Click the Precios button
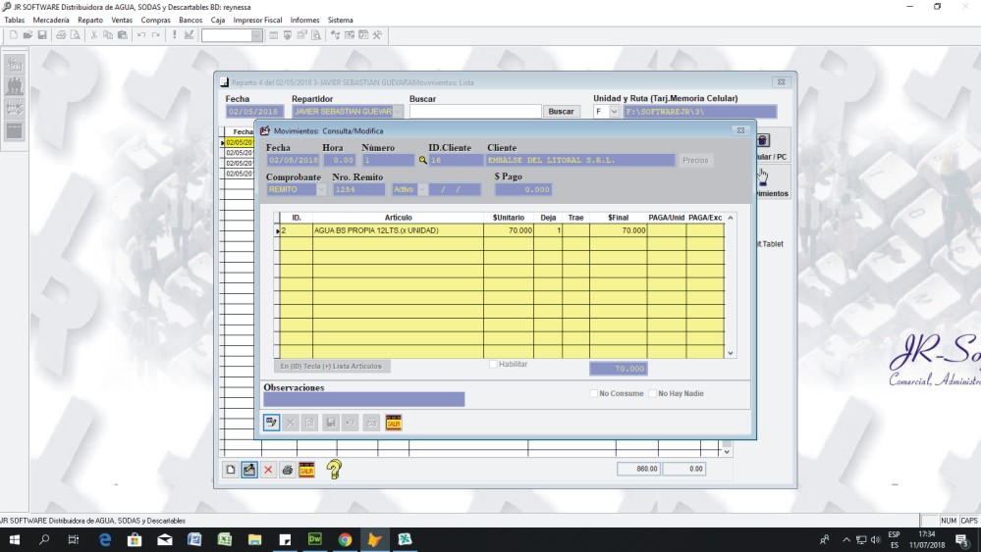Image resolution: width=981 pixels, height=552 pixels. pos(695,161)
